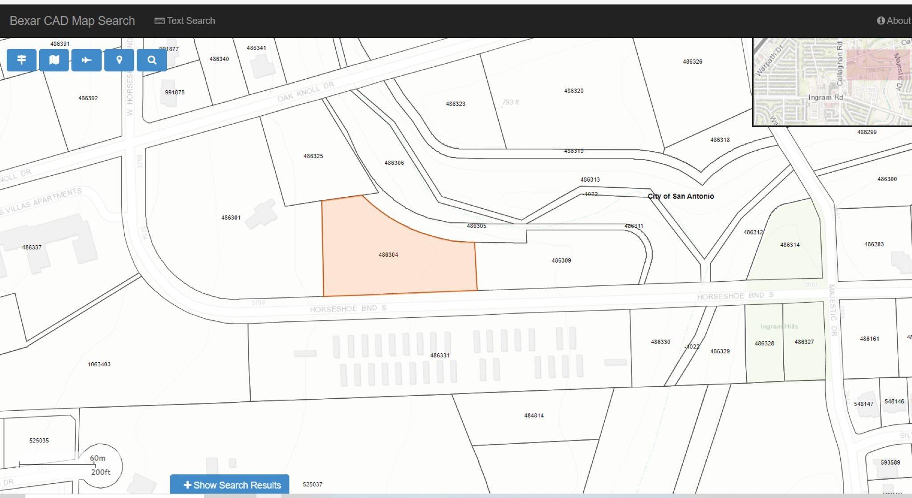The image size is (912, 498).
Task: Click the 60m/200ft scale bar
Action: click(57, 465)
